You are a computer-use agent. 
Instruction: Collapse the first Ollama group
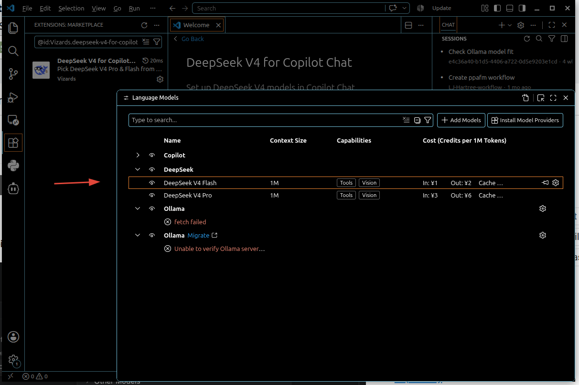(138, 208)
